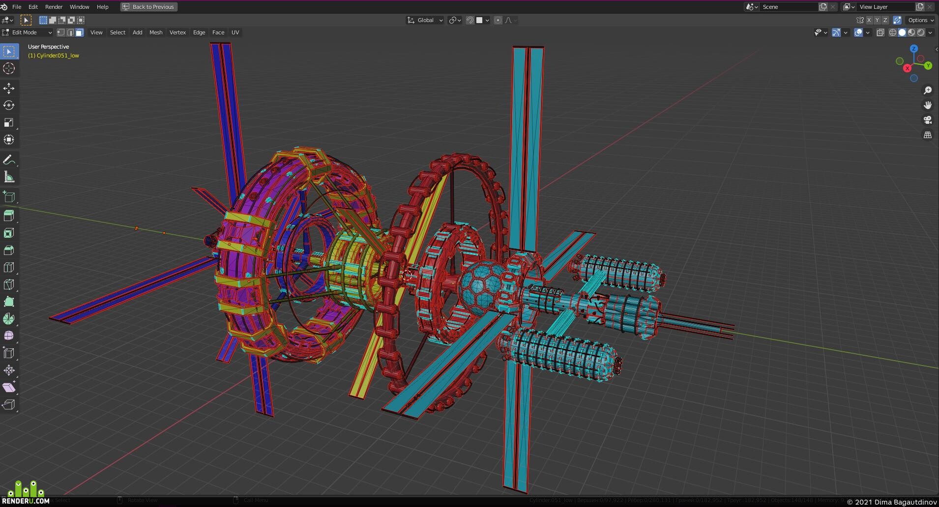Expand the Options dropdown
The height and width of the screenshot is (507, 939).
click(921, 20)
